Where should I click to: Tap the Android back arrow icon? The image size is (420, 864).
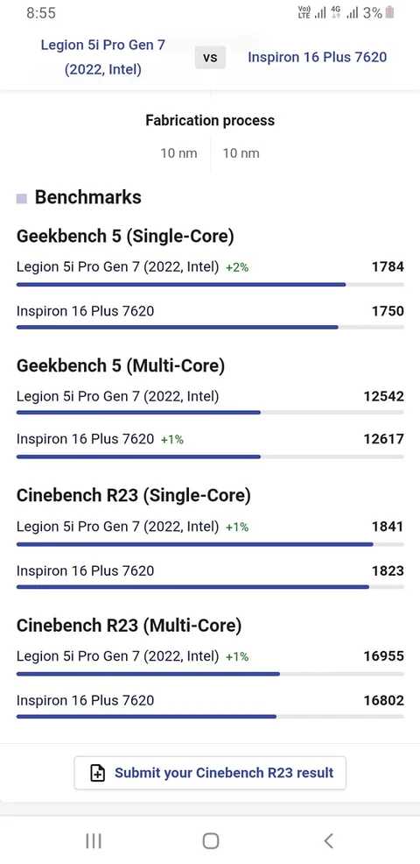(x=329, y=841)
